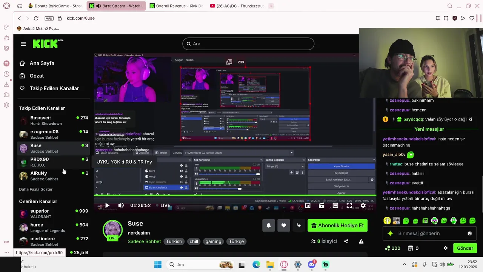Open PRDX90 channel
The height and width of the screenshot is (272, 483).
(x=54, y=162)
